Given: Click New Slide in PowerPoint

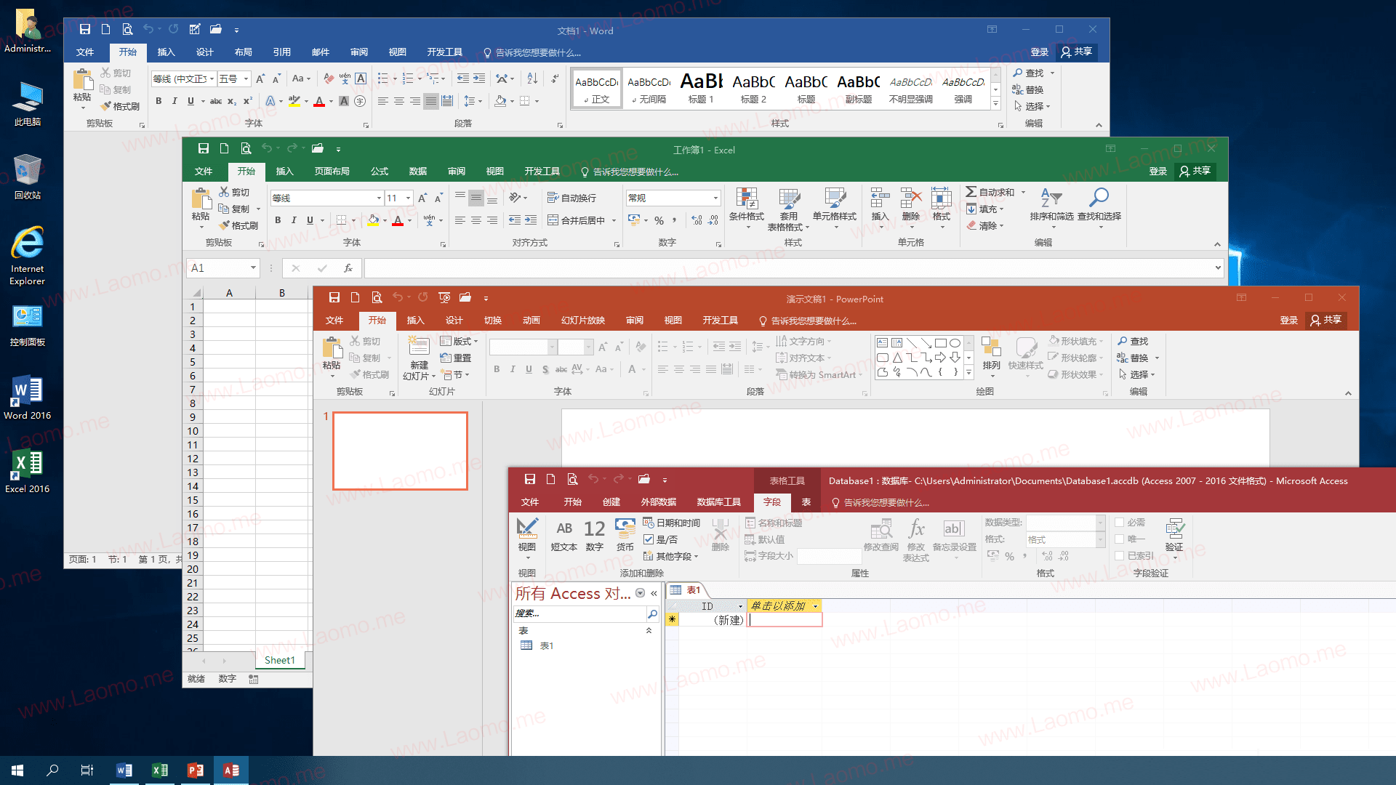Looking at the screenshot, I should [419, 357].
